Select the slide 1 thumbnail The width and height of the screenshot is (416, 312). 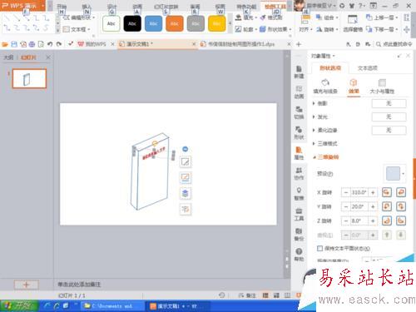(29, 79)
